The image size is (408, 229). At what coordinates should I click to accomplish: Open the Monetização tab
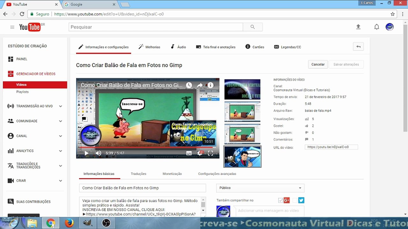pyautogui.click(x=172, y=174)
